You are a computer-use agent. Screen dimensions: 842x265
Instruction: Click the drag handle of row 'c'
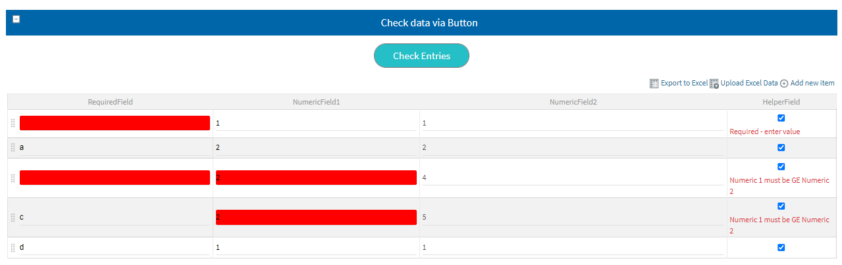pyautogui.click(x=13, y=217)
